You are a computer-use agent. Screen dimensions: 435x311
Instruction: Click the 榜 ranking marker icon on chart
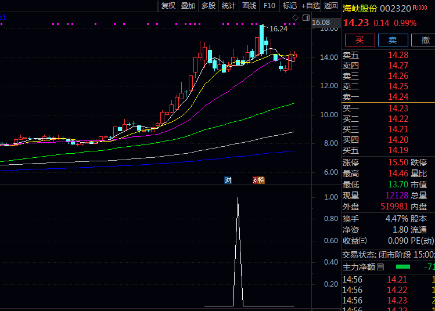pos(258,180)
